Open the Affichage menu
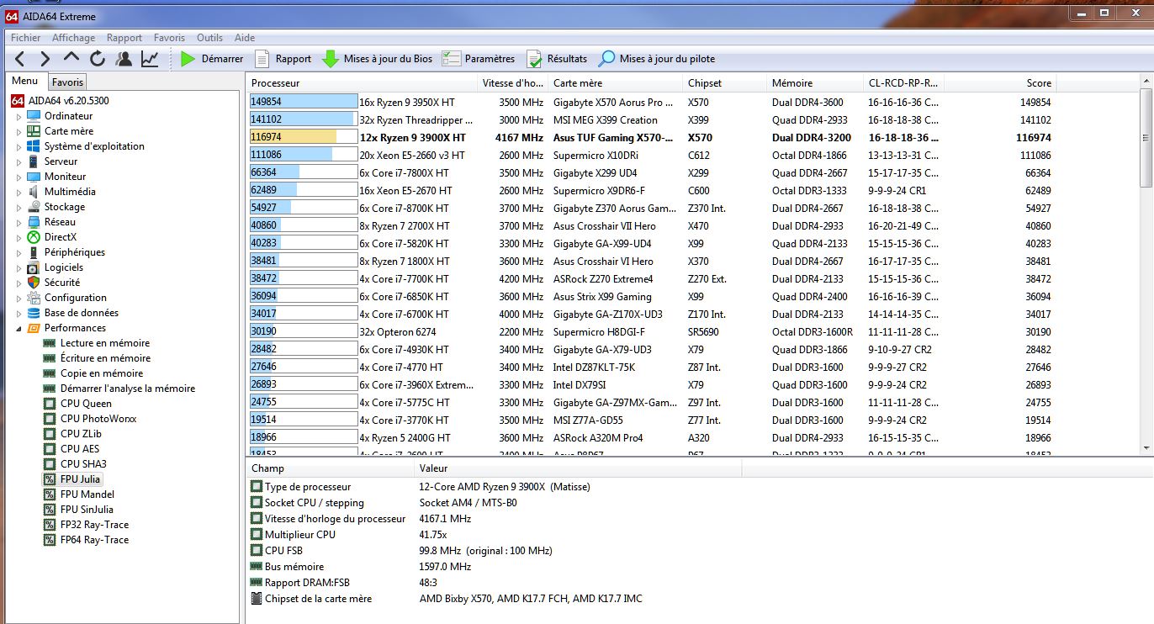This screenshot has width=1154, height=624. (73, 38)
